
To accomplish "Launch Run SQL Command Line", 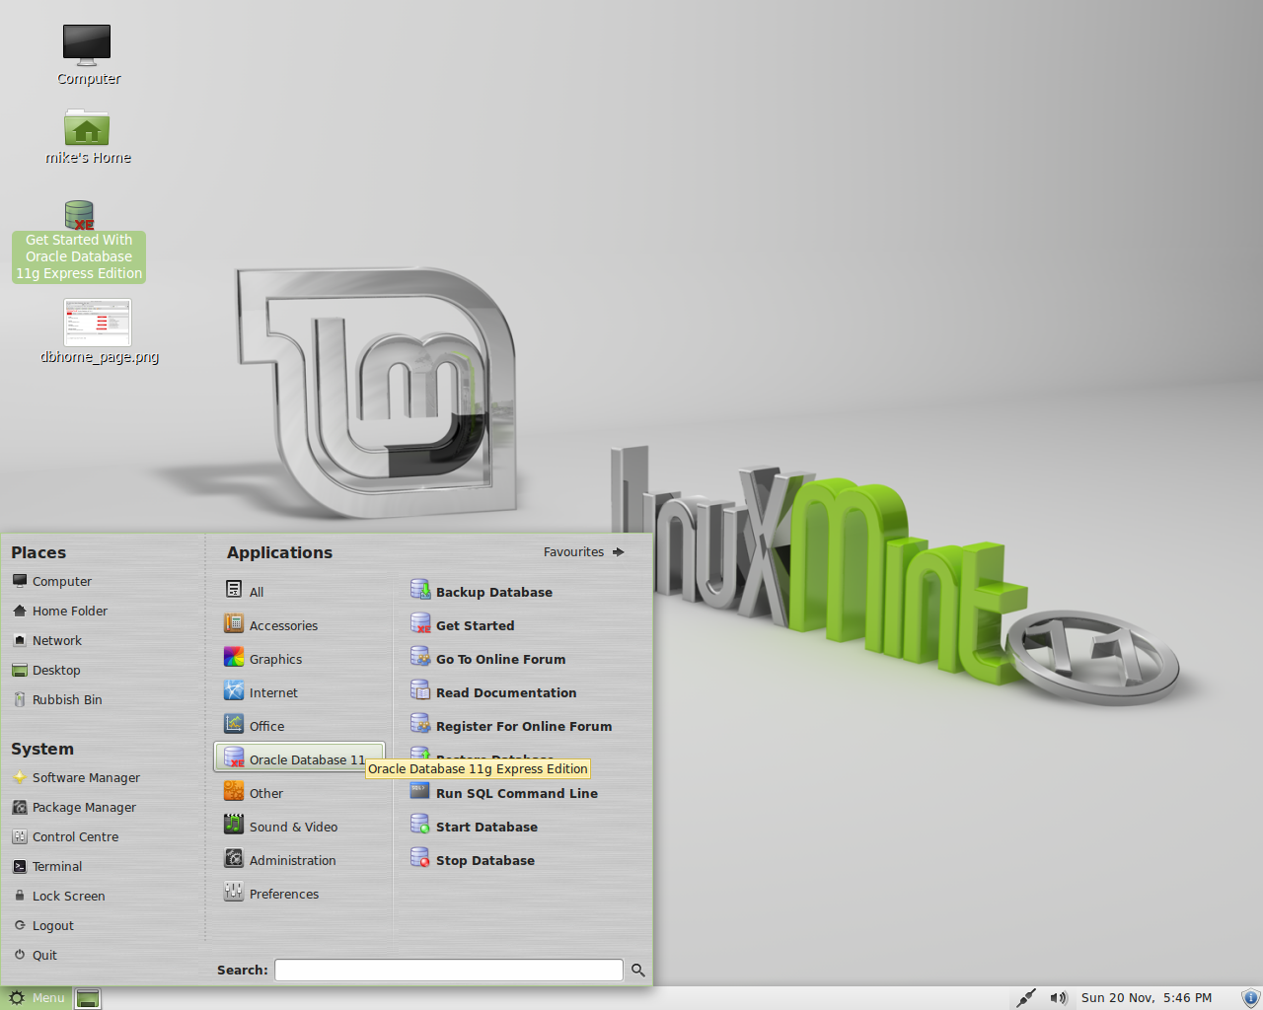I will (x=504, y=793).
